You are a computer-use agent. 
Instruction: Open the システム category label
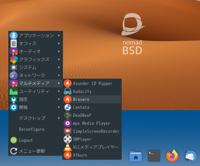pyautogui.click(x=28, y=67)
